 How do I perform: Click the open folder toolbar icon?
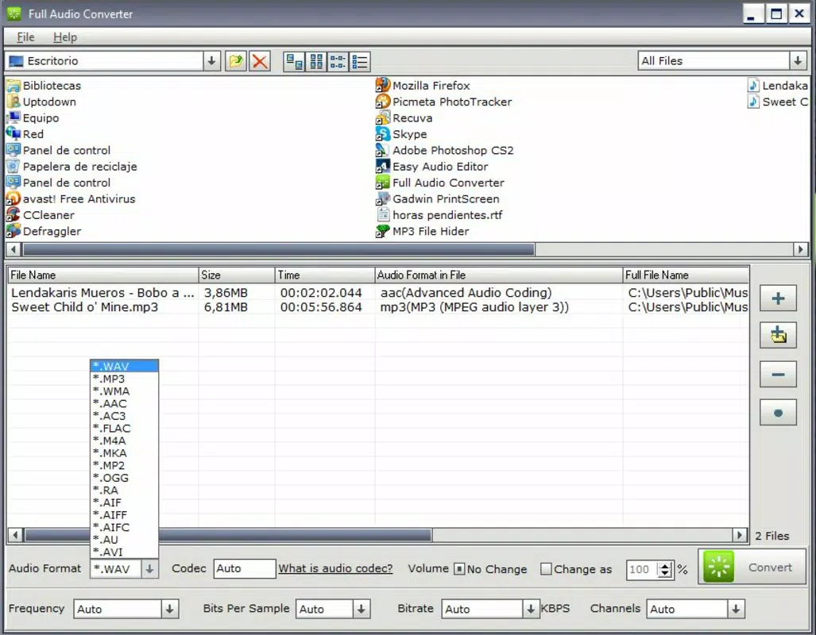tap(236, 61)
